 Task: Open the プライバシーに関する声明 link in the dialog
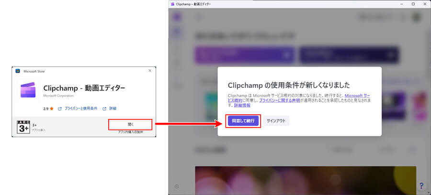(x=279, y=101)
